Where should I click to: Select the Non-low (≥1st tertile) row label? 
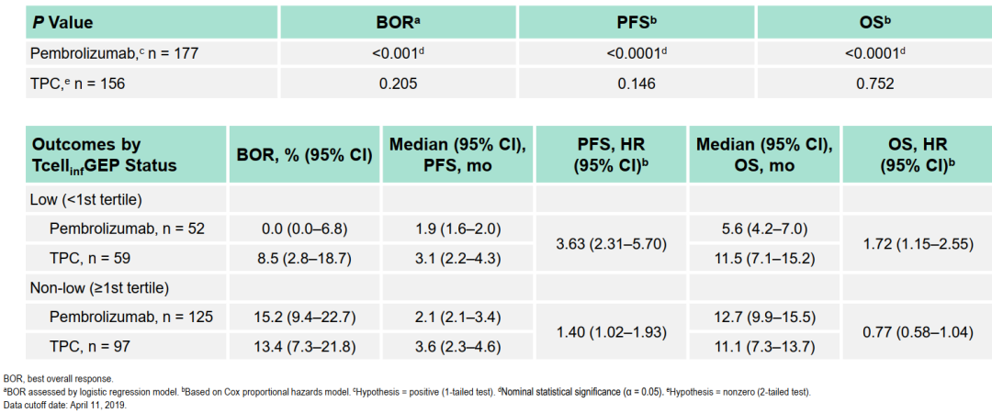point(100,288)
